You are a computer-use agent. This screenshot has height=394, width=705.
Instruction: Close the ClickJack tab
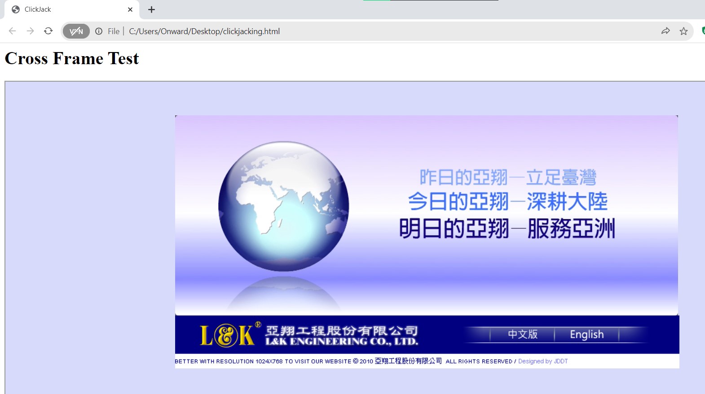[130, 9]
